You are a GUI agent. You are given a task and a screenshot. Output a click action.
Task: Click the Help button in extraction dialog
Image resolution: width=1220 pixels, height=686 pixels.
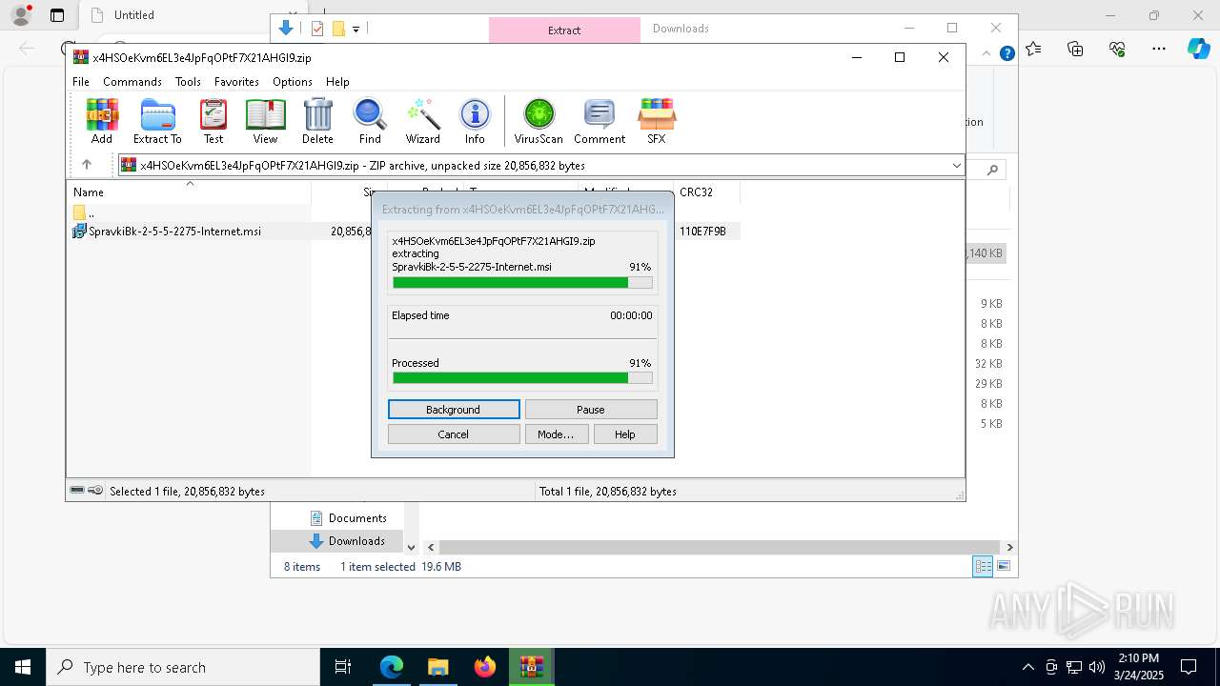coord(625,434)
